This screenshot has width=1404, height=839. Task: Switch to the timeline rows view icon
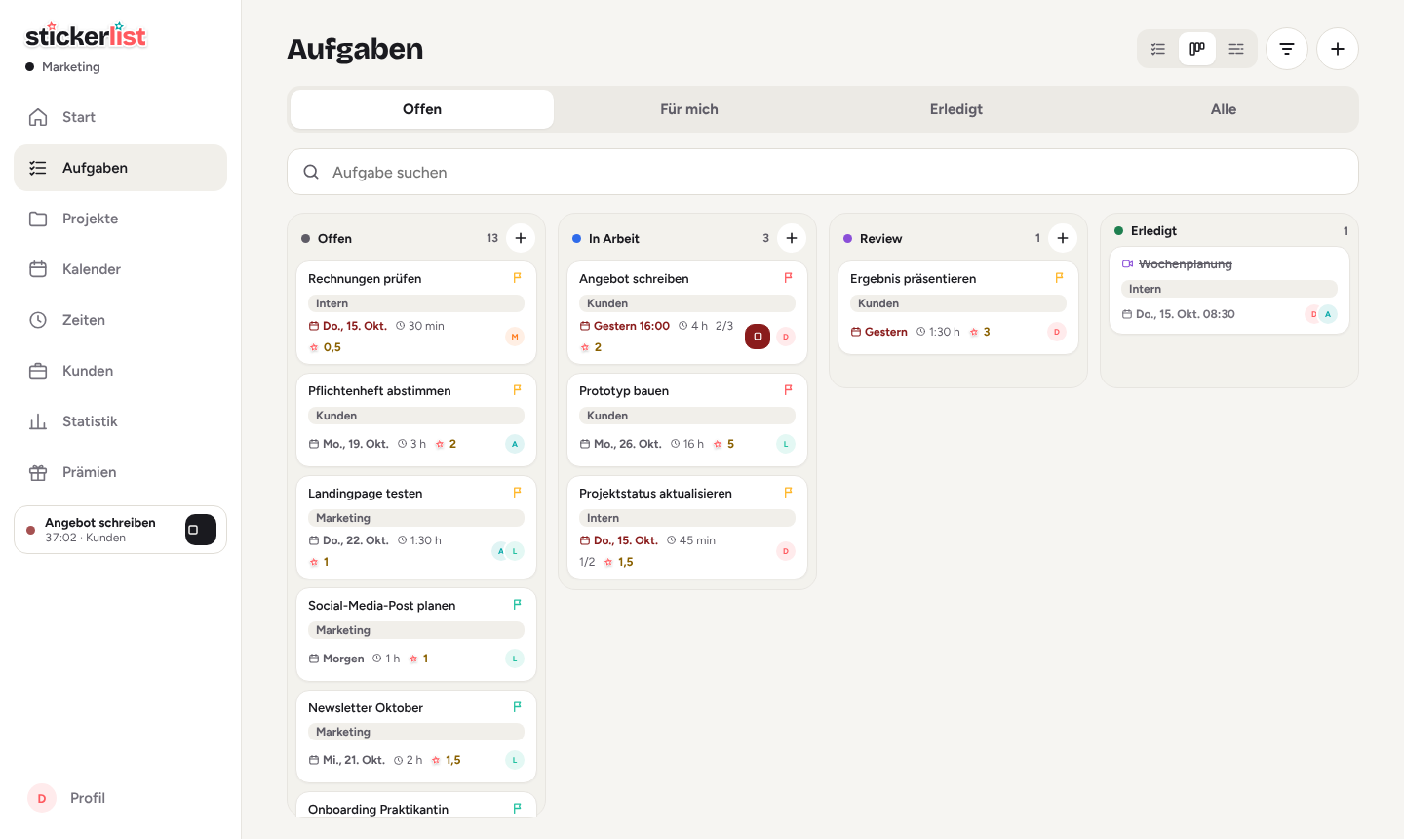point(1236,49)
